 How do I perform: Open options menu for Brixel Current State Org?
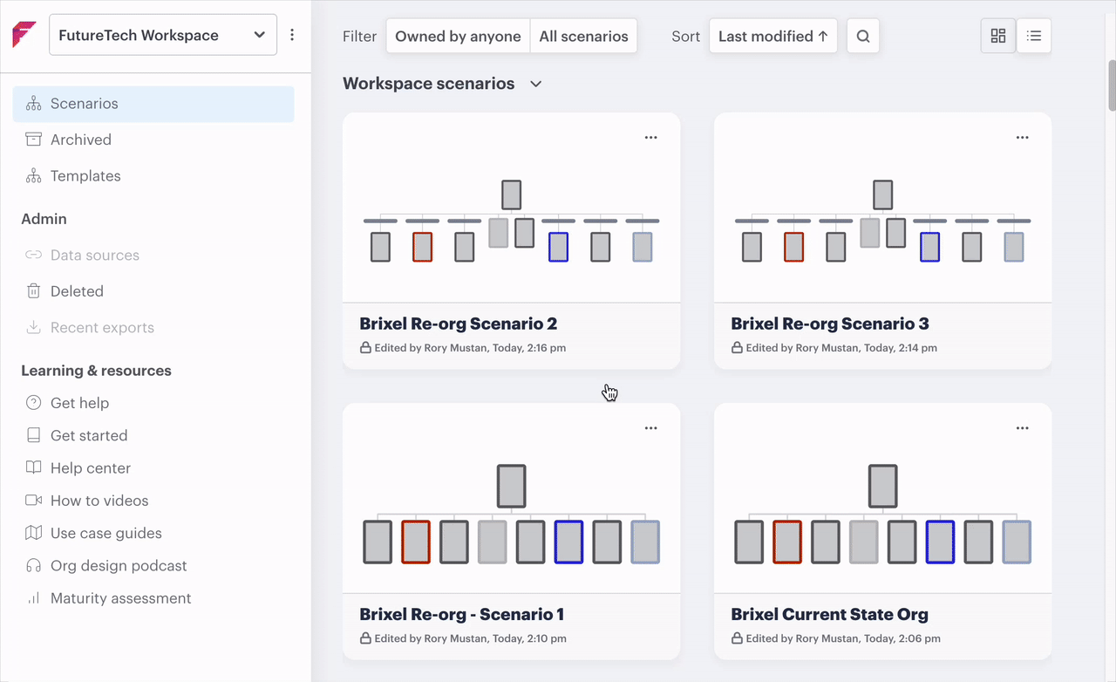coord(1022,428)
